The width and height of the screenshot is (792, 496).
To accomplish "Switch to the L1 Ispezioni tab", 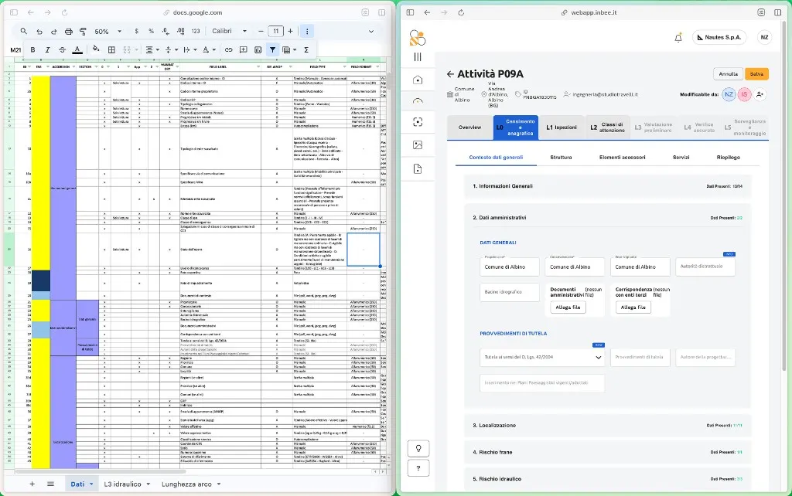I will [562, 127].
